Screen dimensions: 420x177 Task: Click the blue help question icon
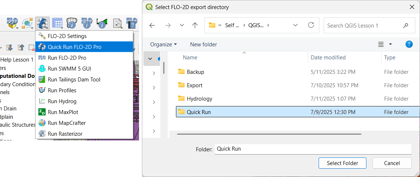[409, 44]
